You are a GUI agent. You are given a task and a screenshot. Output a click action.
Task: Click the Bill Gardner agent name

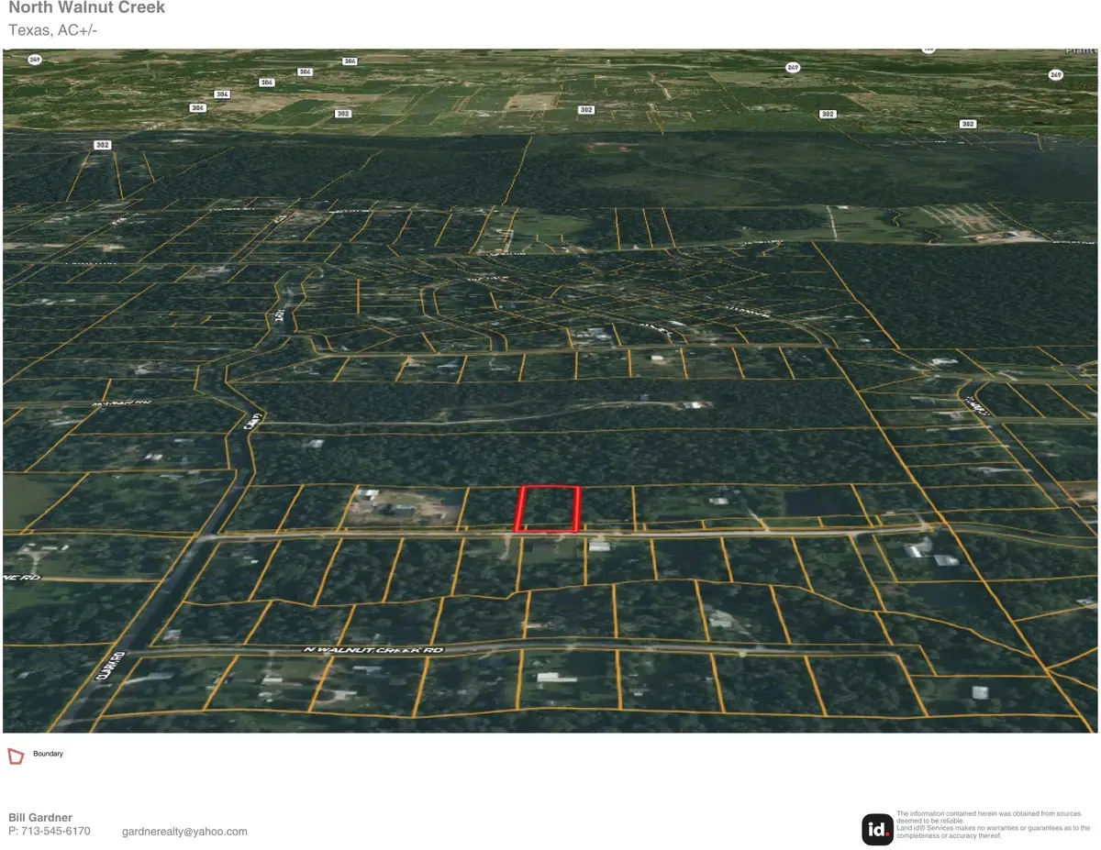pos(39,817)
